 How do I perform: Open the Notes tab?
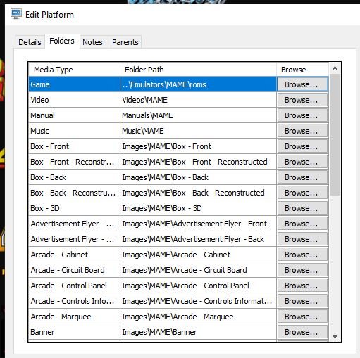(92, 42)
